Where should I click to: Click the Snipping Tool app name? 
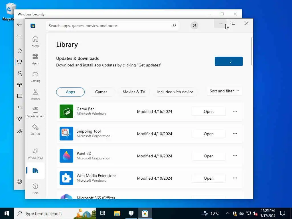pyautogui.click(x=89, y=131)
